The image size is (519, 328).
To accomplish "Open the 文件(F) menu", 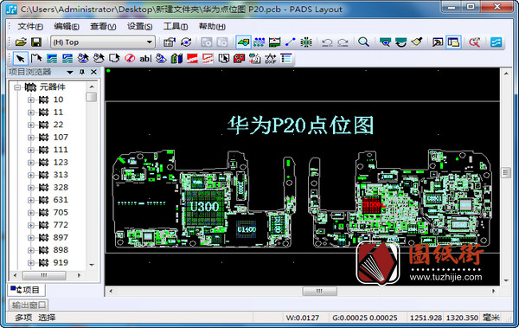I will tap(30, 26).
